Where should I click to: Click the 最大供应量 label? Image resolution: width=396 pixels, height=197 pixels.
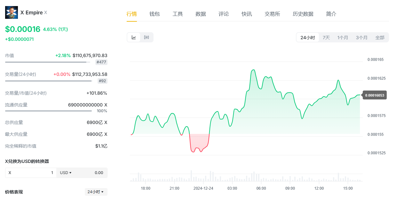(x=16, y=134)
